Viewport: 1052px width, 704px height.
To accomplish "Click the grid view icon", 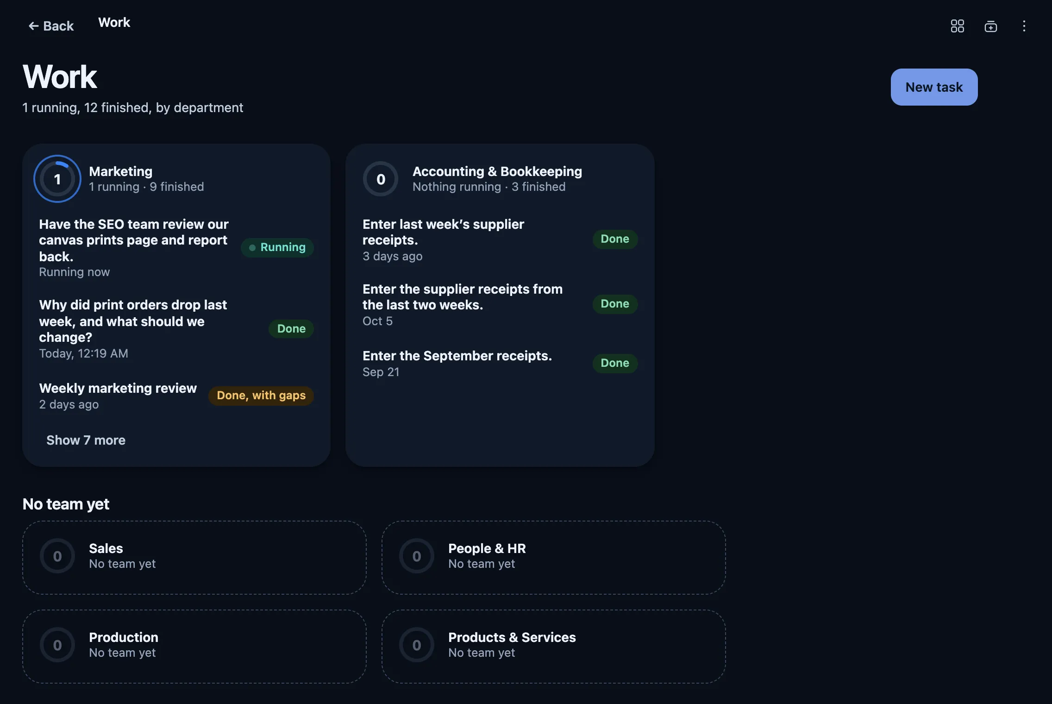I will pos(957,26).
